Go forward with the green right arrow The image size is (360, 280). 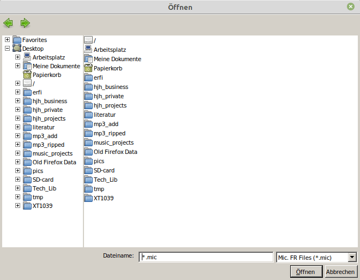(25, 23)
